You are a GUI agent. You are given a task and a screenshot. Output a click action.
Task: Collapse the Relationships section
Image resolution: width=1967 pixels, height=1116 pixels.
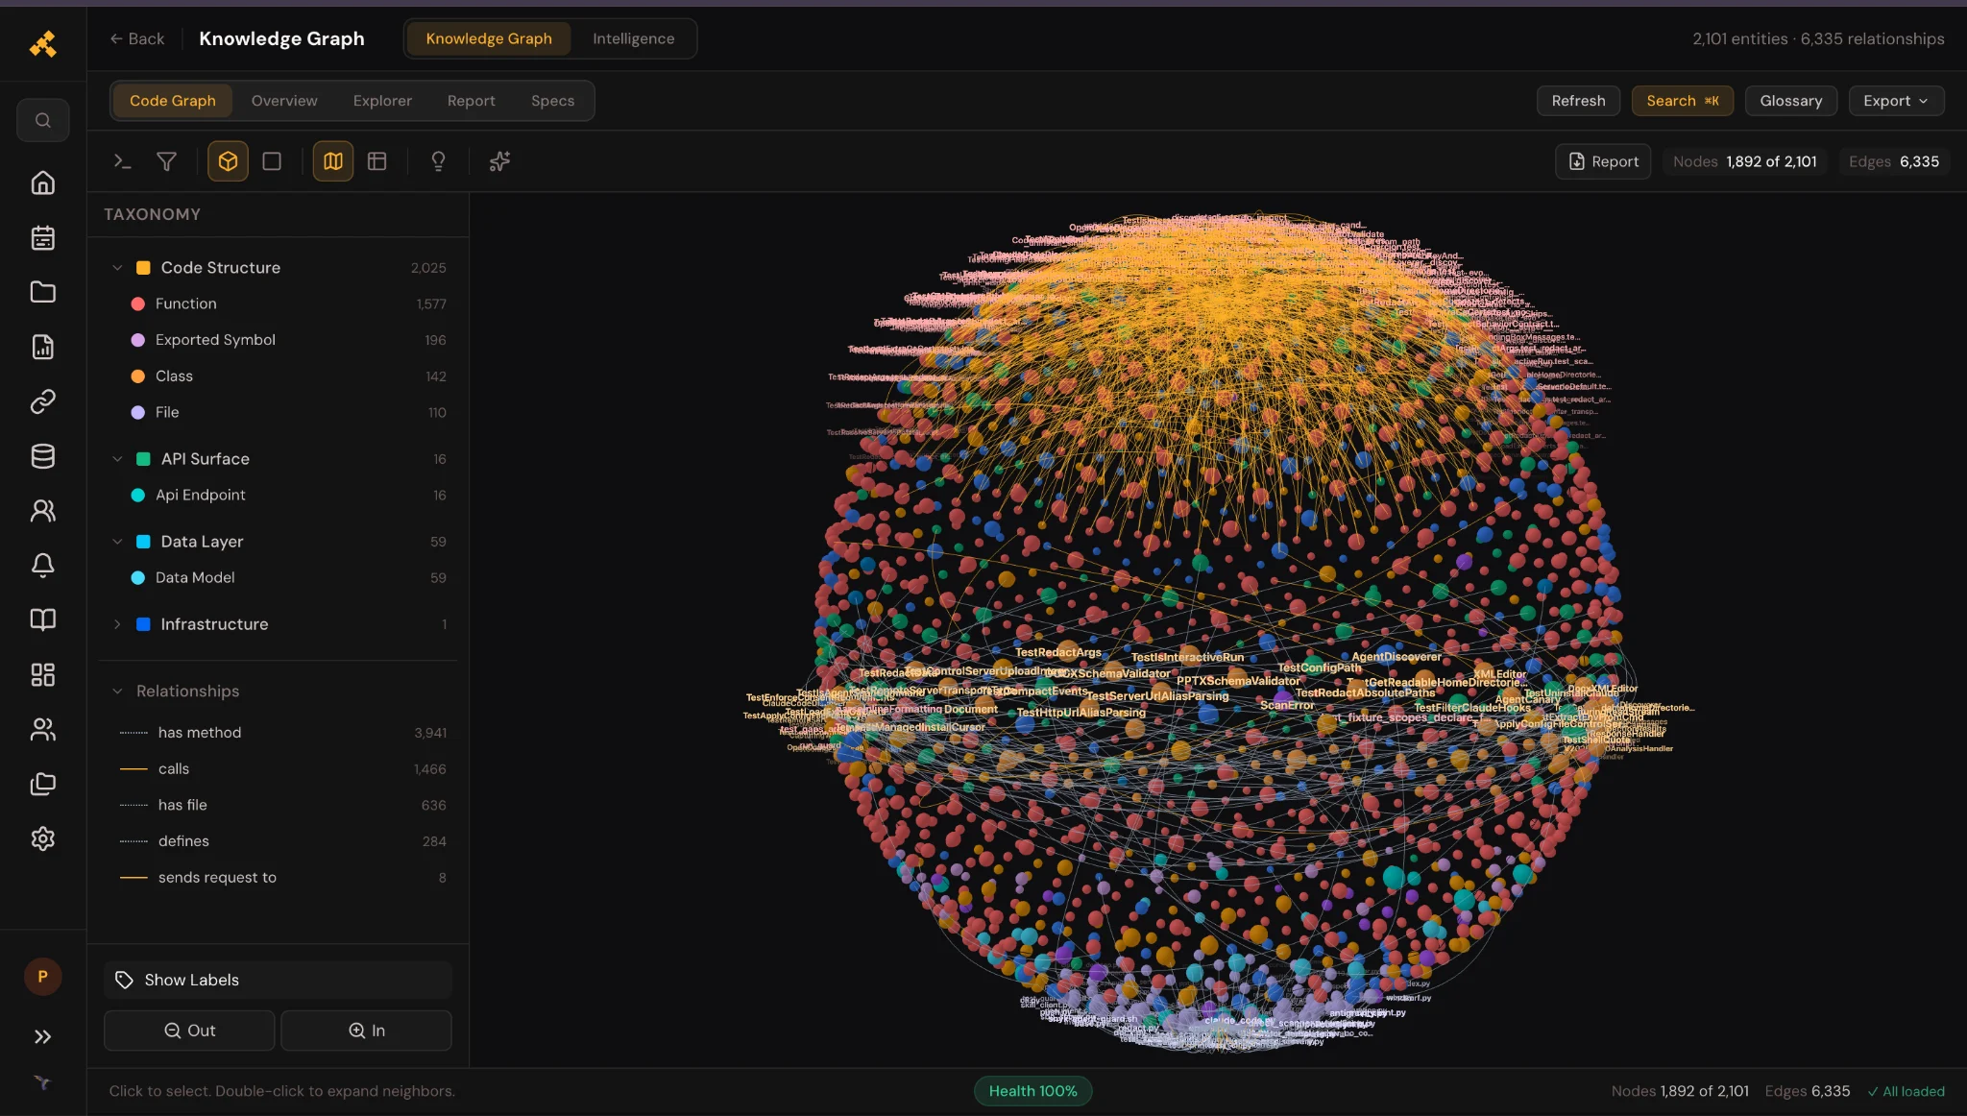click(117, 691)
